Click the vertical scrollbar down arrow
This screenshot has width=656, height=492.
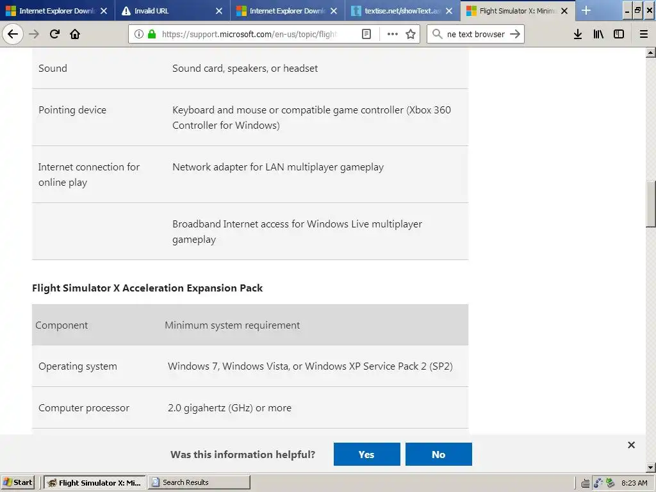(651, 467)
